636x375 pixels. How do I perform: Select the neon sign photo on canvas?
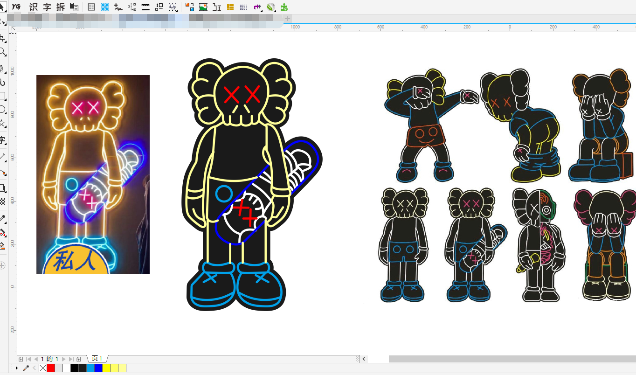pos(93,174)
